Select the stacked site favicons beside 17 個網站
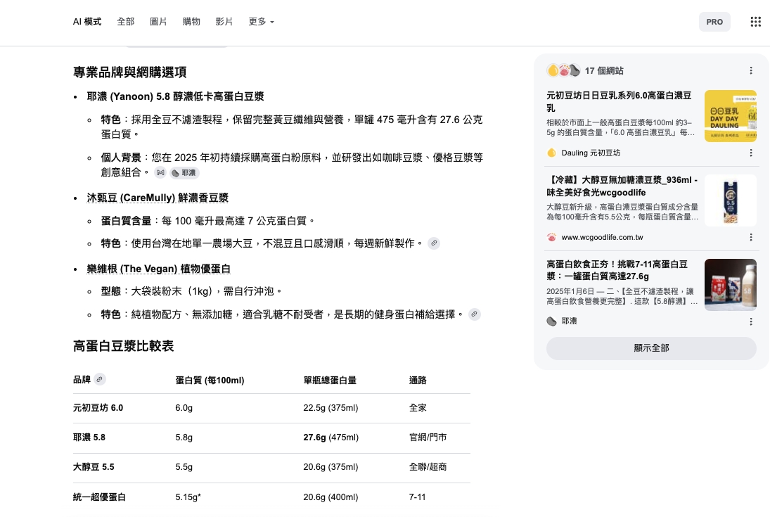770x517 pixels. (x=564, y=71)
